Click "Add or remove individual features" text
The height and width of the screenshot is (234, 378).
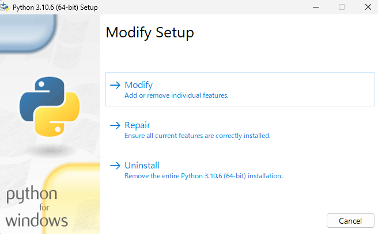coord(176,95)
